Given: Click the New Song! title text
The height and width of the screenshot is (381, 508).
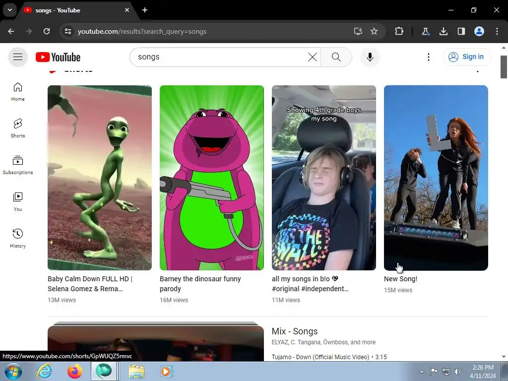Looking at the screenshot, I should click(x=400, y=279).
